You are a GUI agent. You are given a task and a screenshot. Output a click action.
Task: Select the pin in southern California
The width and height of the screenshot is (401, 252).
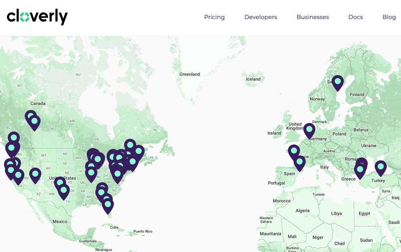pos(18,177)
